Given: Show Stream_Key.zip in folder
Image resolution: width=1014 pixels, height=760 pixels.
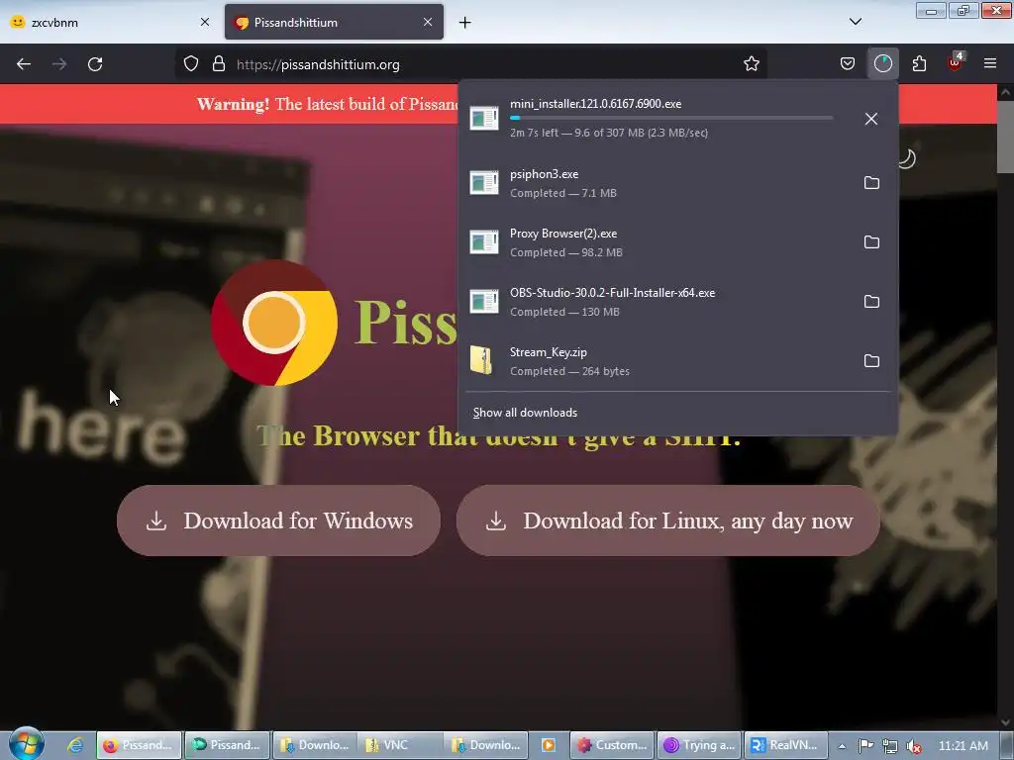Looking at the screenshot, I should coord(871,360).
